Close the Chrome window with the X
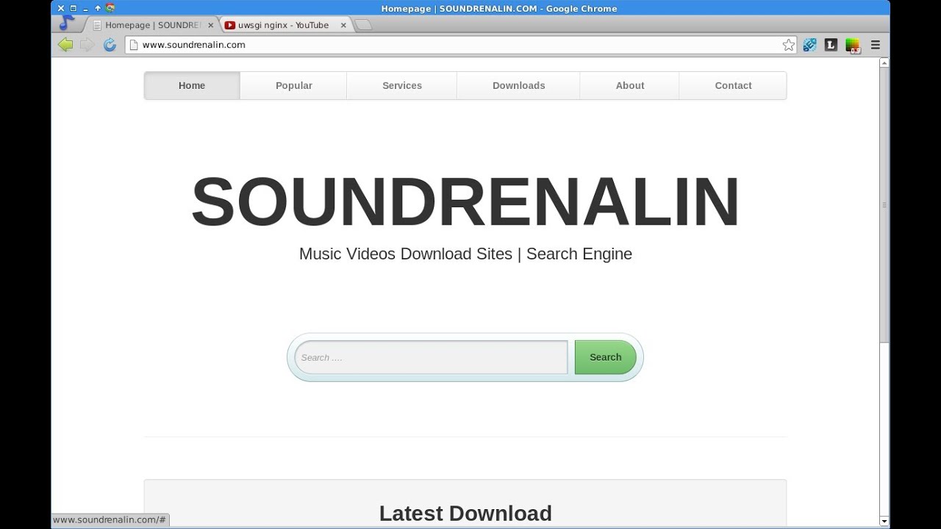Screen dimensions: 941x529 [x=61, y=8]
